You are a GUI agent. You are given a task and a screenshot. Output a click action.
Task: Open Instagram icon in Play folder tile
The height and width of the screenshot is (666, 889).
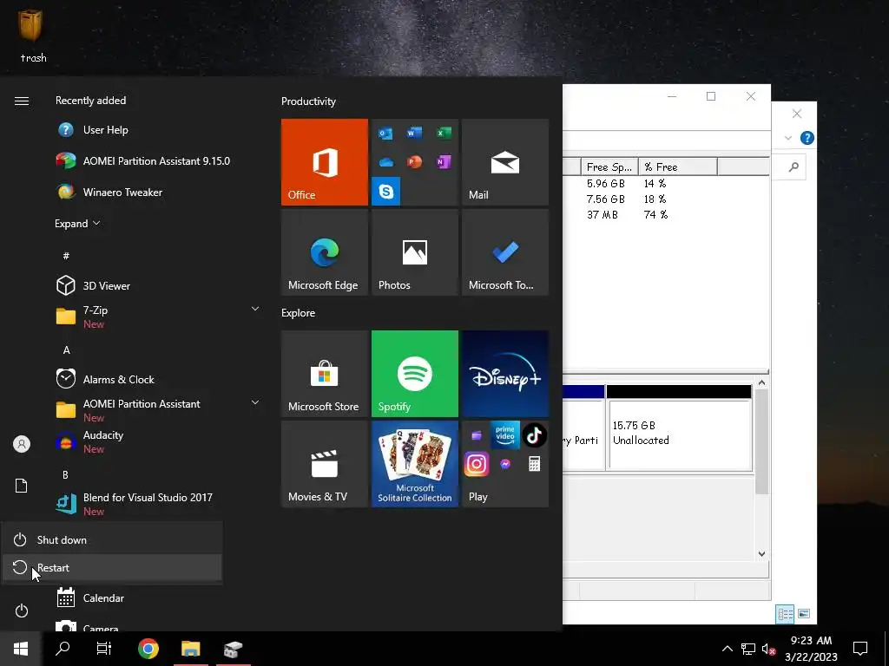pos(477,465)
